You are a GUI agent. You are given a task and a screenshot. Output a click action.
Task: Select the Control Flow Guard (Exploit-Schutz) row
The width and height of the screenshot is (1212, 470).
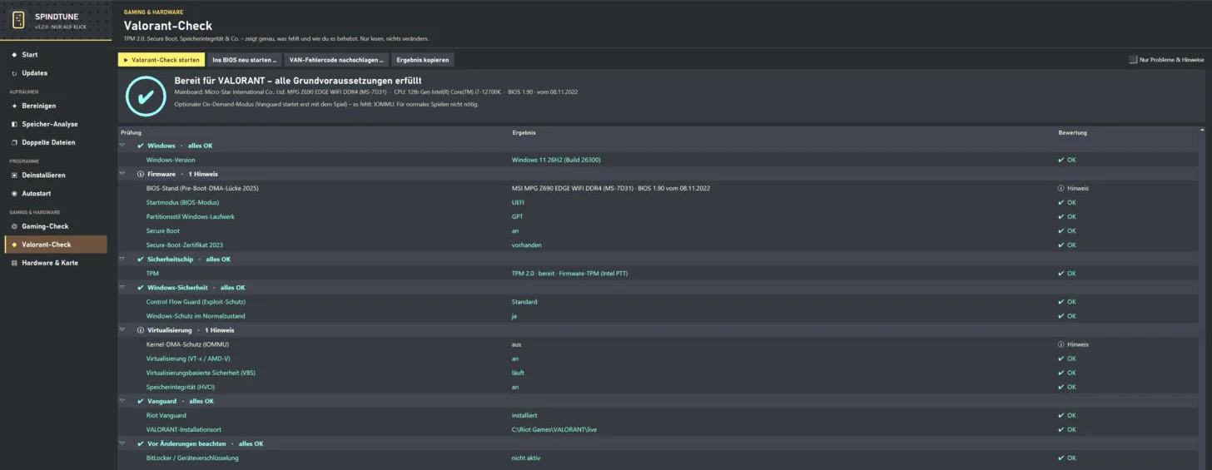658,302
